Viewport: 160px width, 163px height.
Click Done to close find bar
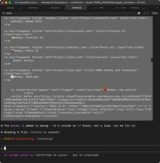[x=155, y=13]
